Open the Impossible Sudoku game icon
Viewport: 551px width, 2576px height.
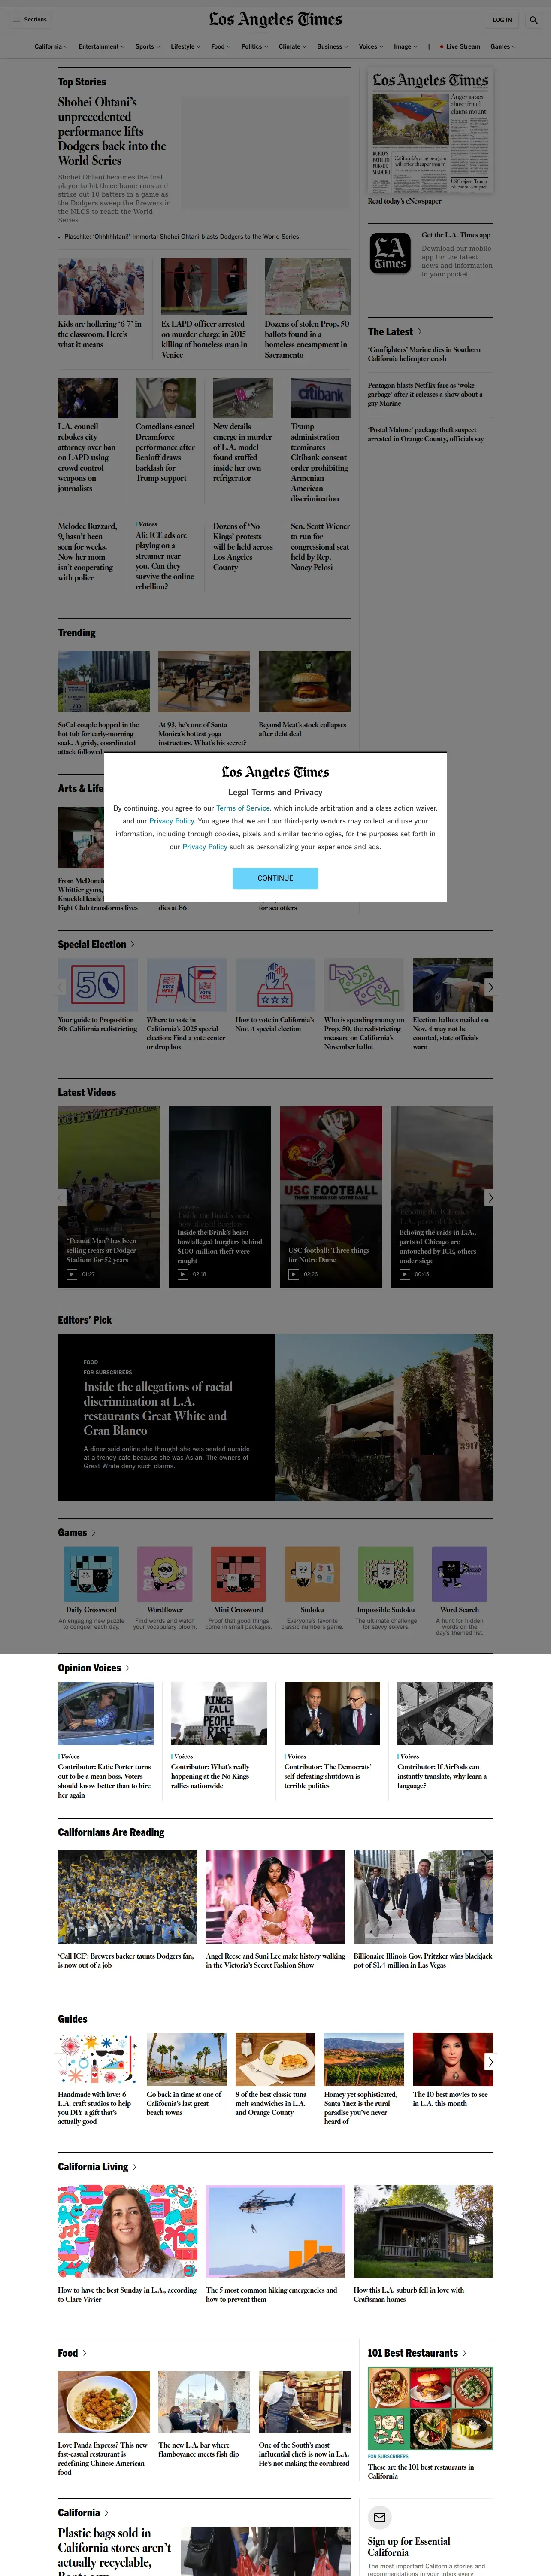point(385,1574)
